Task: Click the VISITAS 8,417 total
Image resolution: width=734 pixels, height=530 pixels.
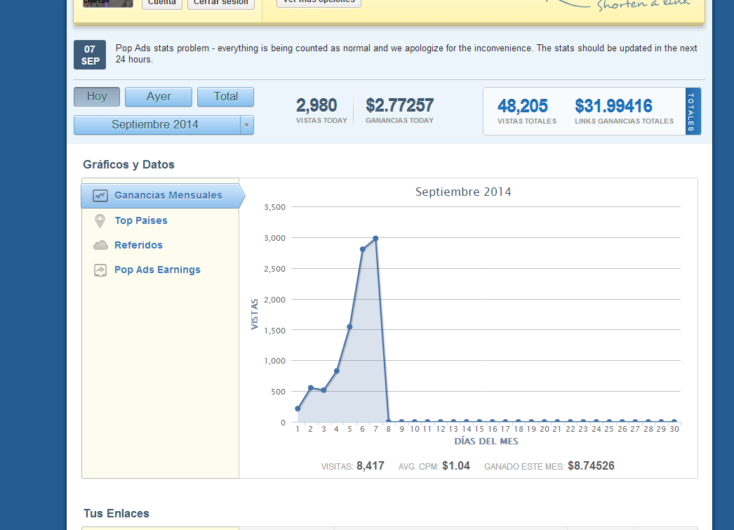Action: [x=352, y=466]
